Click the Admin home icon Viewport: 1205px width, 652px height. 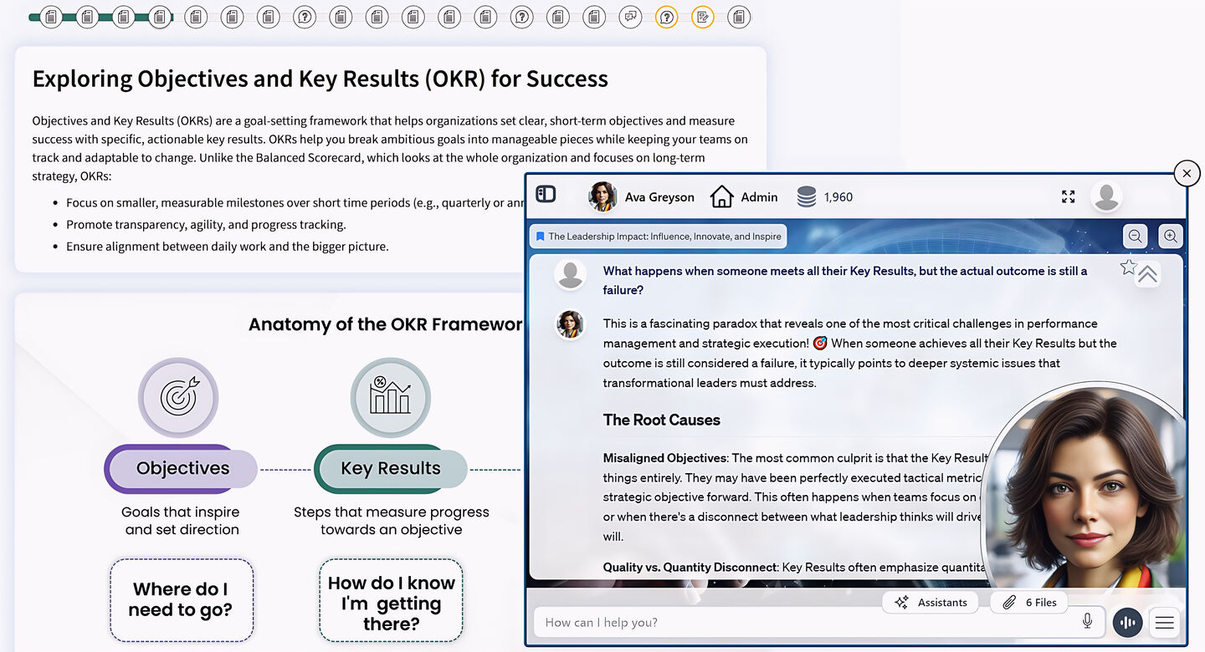(721, 197)
